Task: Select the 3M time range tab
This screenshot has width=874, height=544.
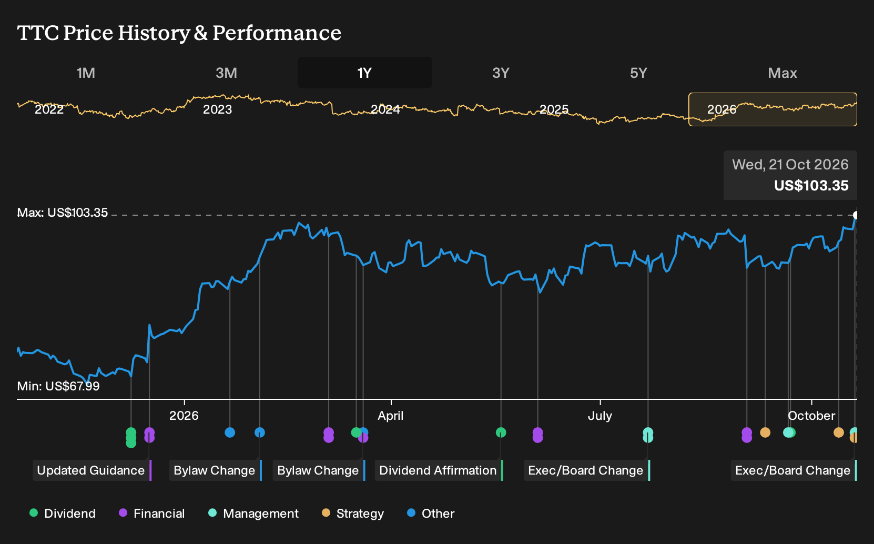Action: coord(226,73)
